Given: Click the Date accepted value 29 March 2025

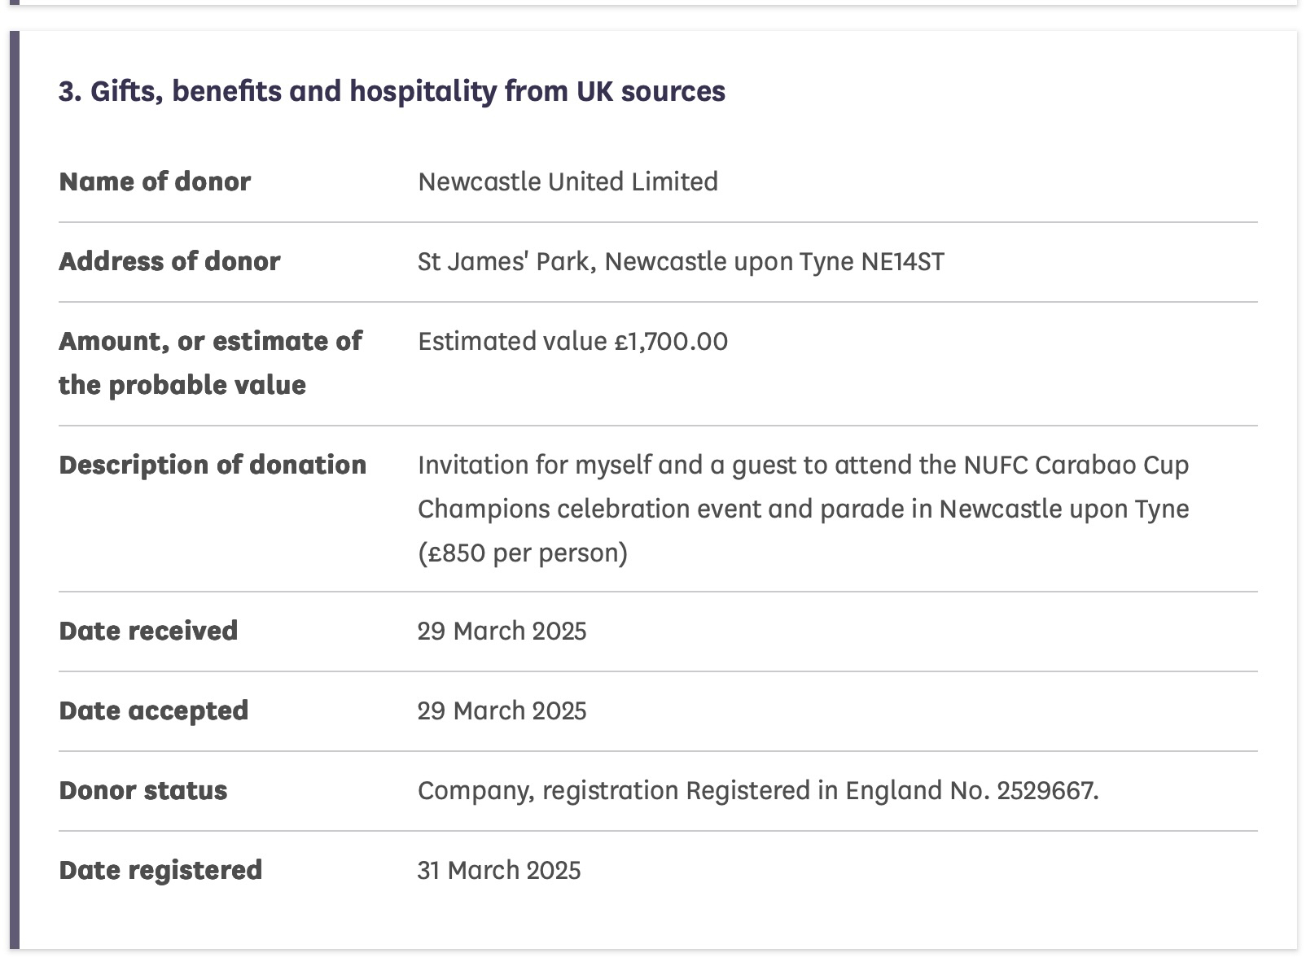Looking at the screenshot, I should click(502, 710).
